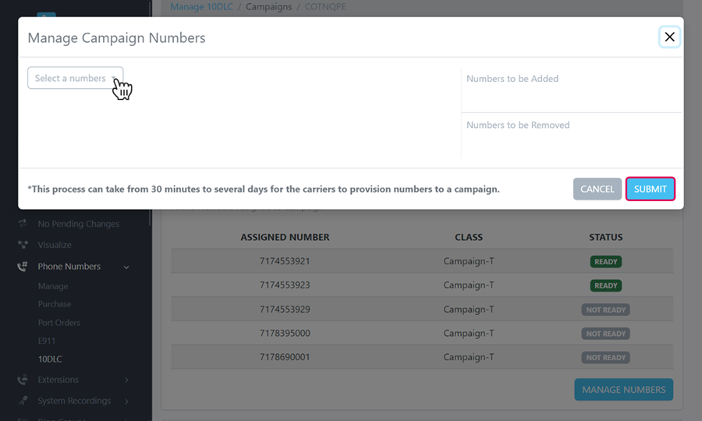Click the Manage Numbers button
The width and height of the screenshot is (702, 421).
click(623, 390)
